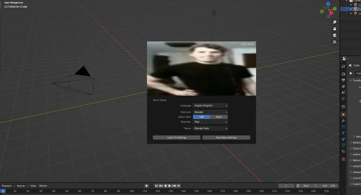Jump to the previous keyframe
The height and width of the screenshot is (195, 361).
pos(161,186)
